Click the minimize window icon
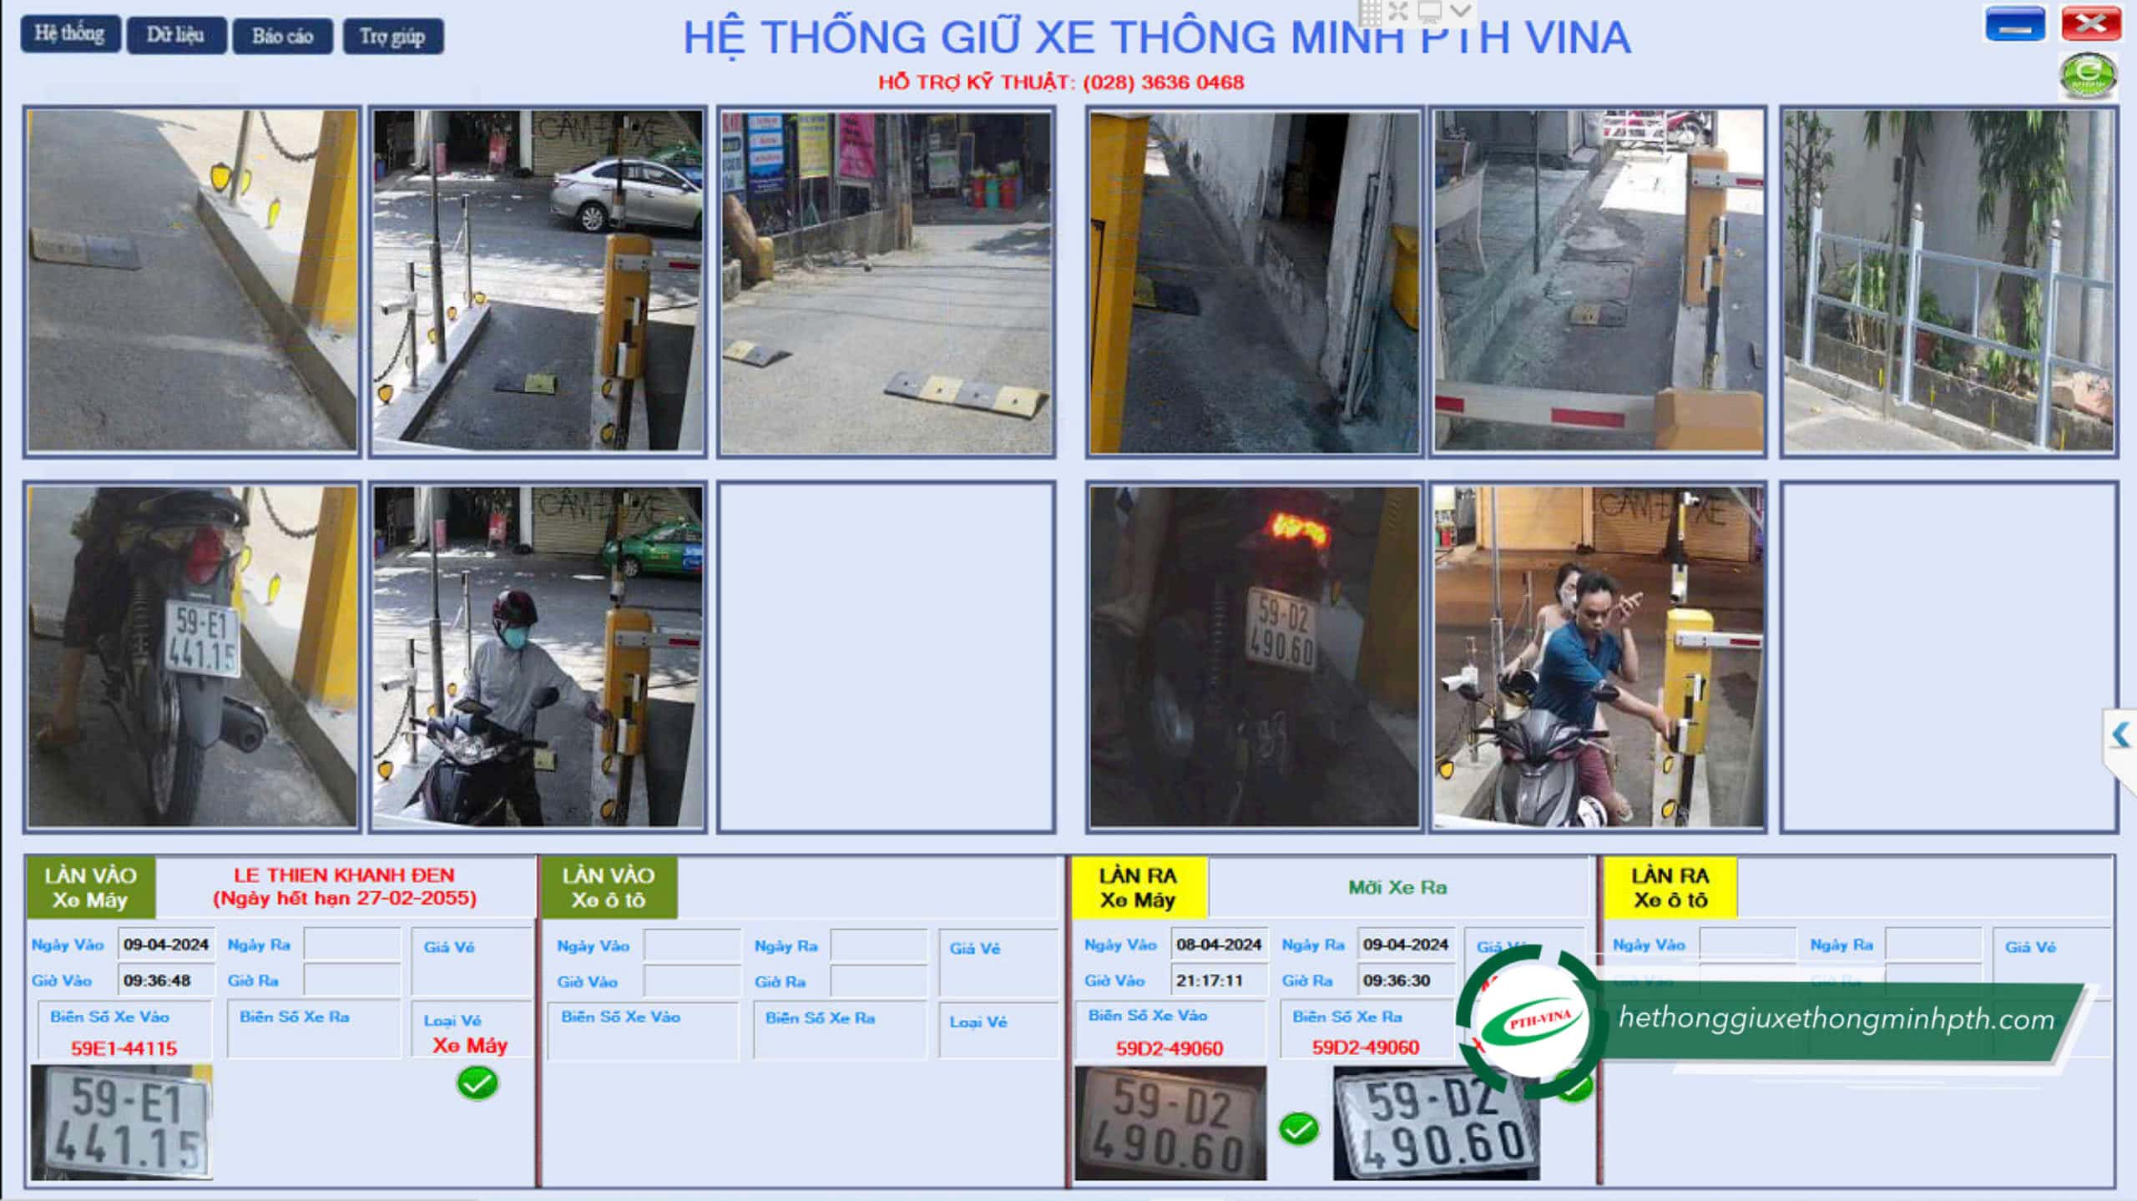 tap(2018, 23)
